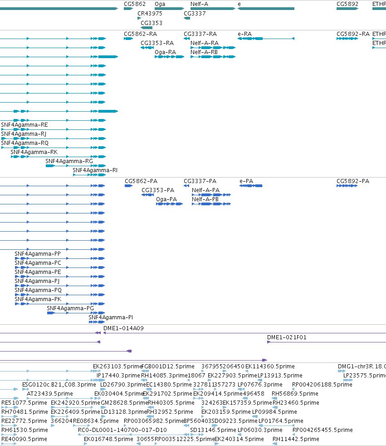This screenshot has height=446, width=386.
Task: Select the CG3353 gene label
Action: (x=151, y=23)
